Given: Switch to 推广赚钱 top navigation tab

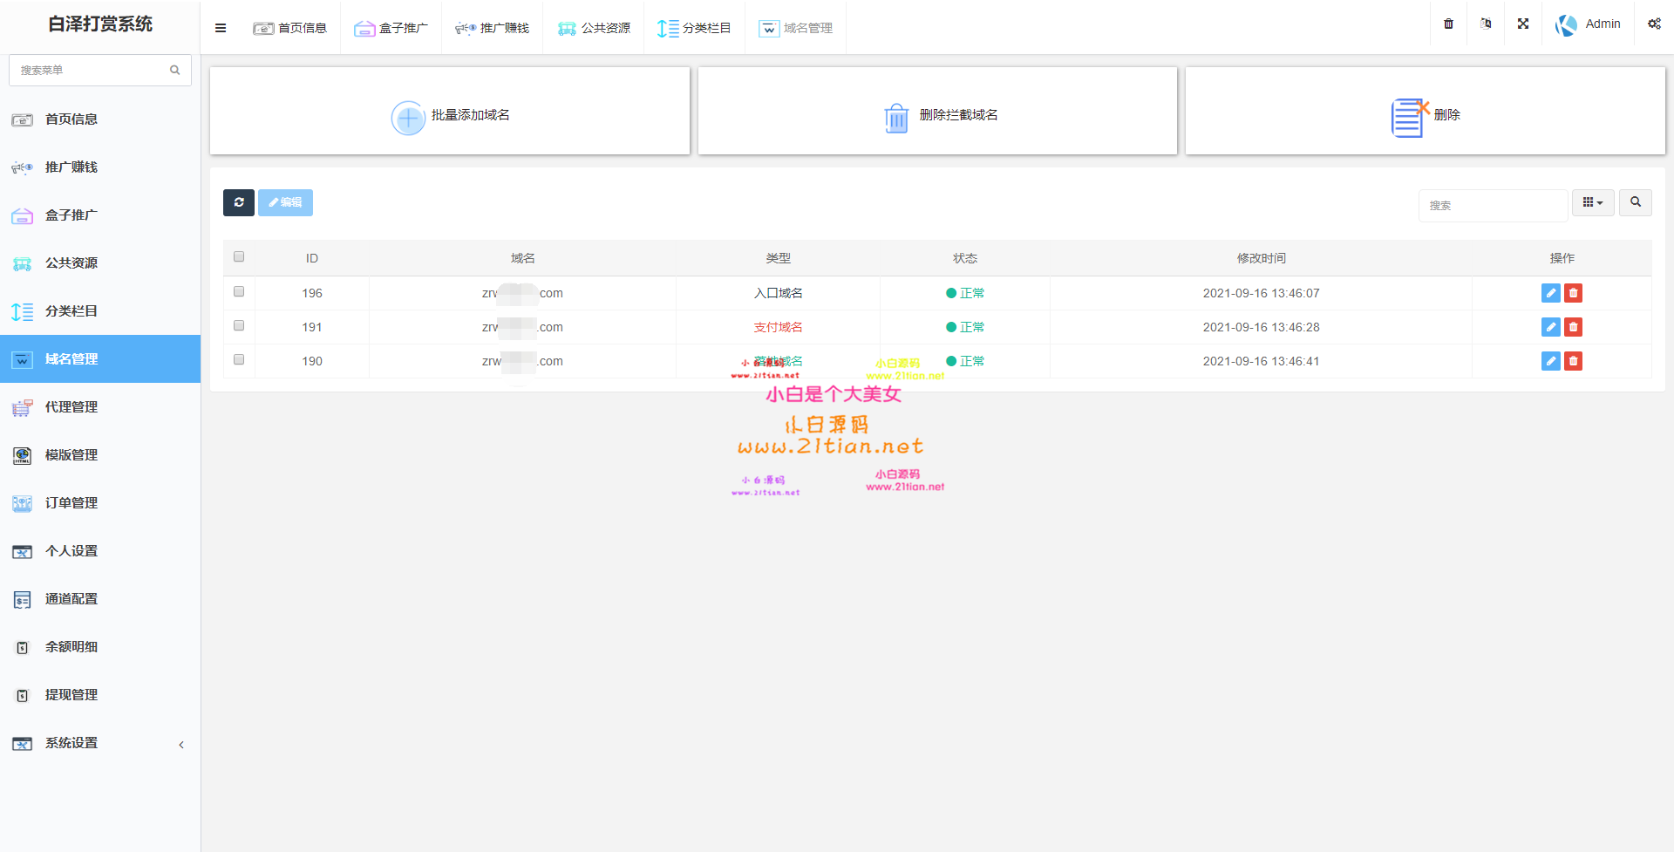Looking at the screenshot, I should [492, 28].
